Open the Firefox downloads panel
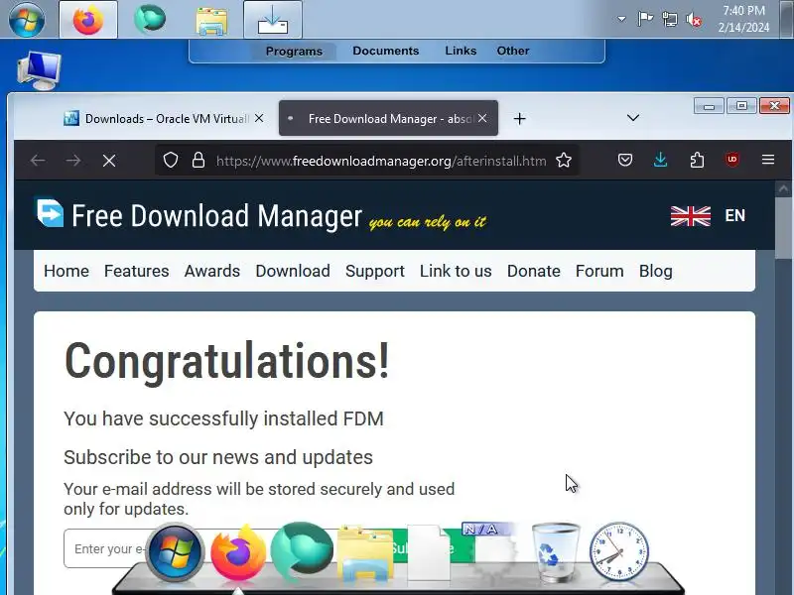This screenshot has height=595, width=794. click(x=660, y=161)
